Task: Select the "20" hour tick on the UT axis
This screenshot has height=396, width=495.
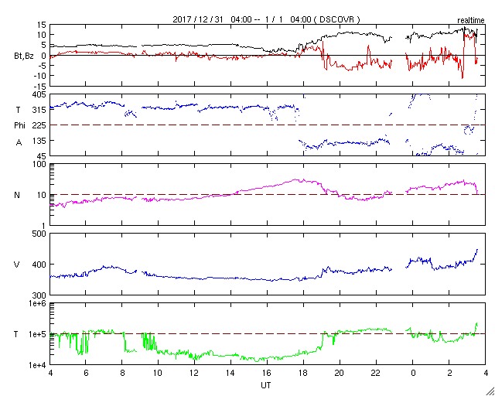Action: pos(340,373)
